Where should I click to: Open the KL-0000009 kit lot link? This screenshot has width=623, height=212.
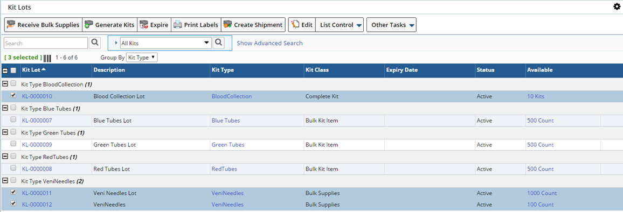click(37, 145)
